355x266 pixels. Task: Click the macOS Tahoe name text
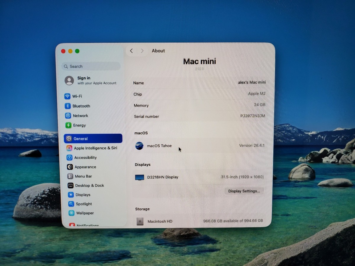[159, 146]
